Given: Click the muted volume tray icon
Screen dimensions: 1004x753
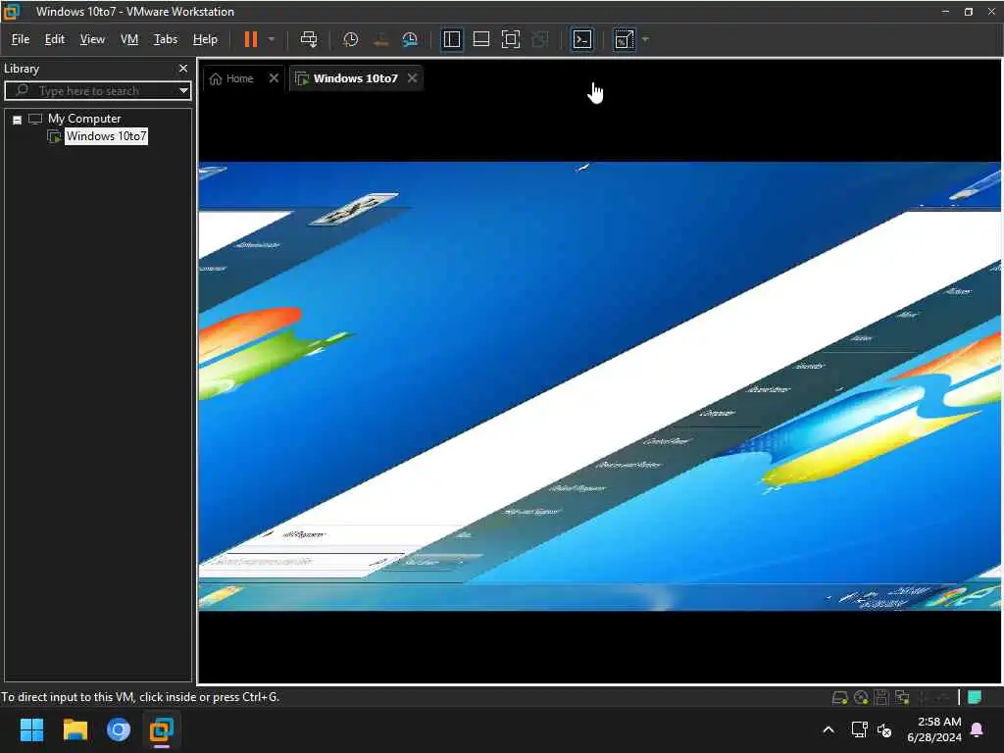Looking at the screenshot, I should (884, 729).
